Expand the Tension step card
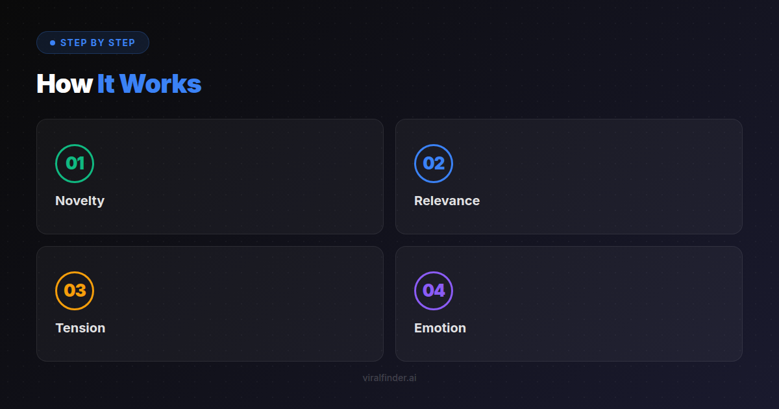 [210, 303]
